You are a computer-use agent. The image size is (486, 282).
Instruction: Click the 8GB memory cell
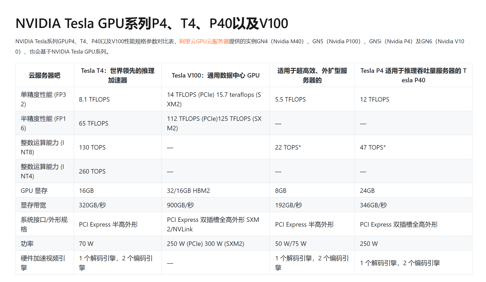click(x=312, y=191)
